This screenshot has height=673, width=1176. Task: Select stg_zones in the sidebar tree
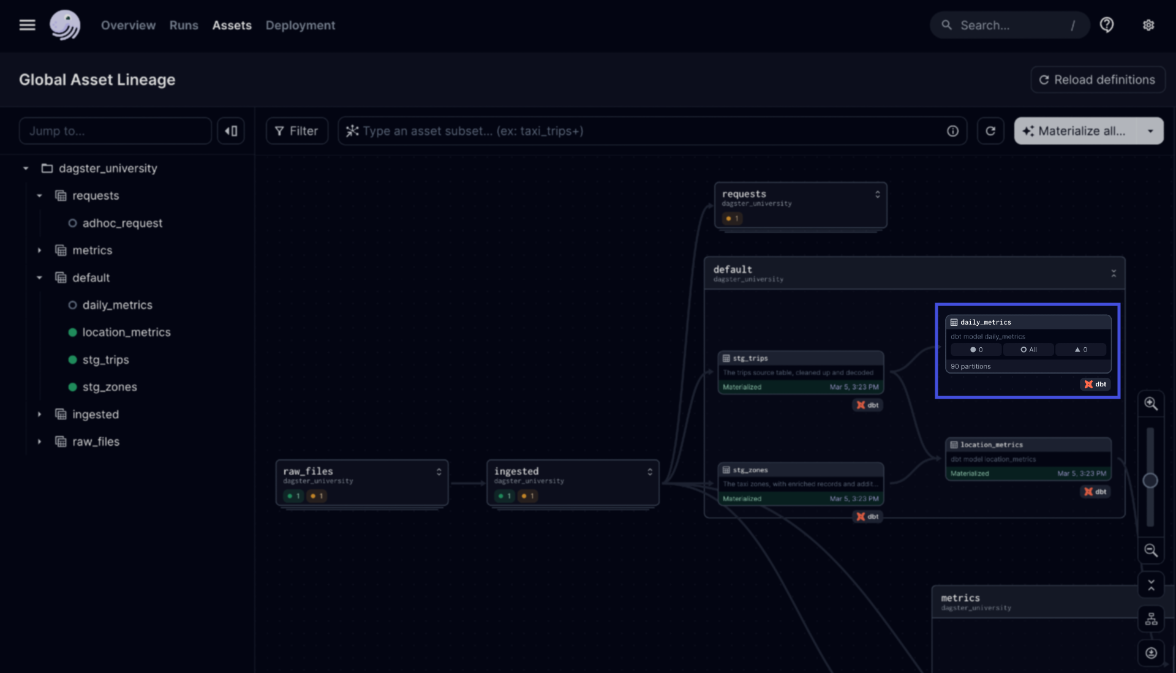(110, 387)
